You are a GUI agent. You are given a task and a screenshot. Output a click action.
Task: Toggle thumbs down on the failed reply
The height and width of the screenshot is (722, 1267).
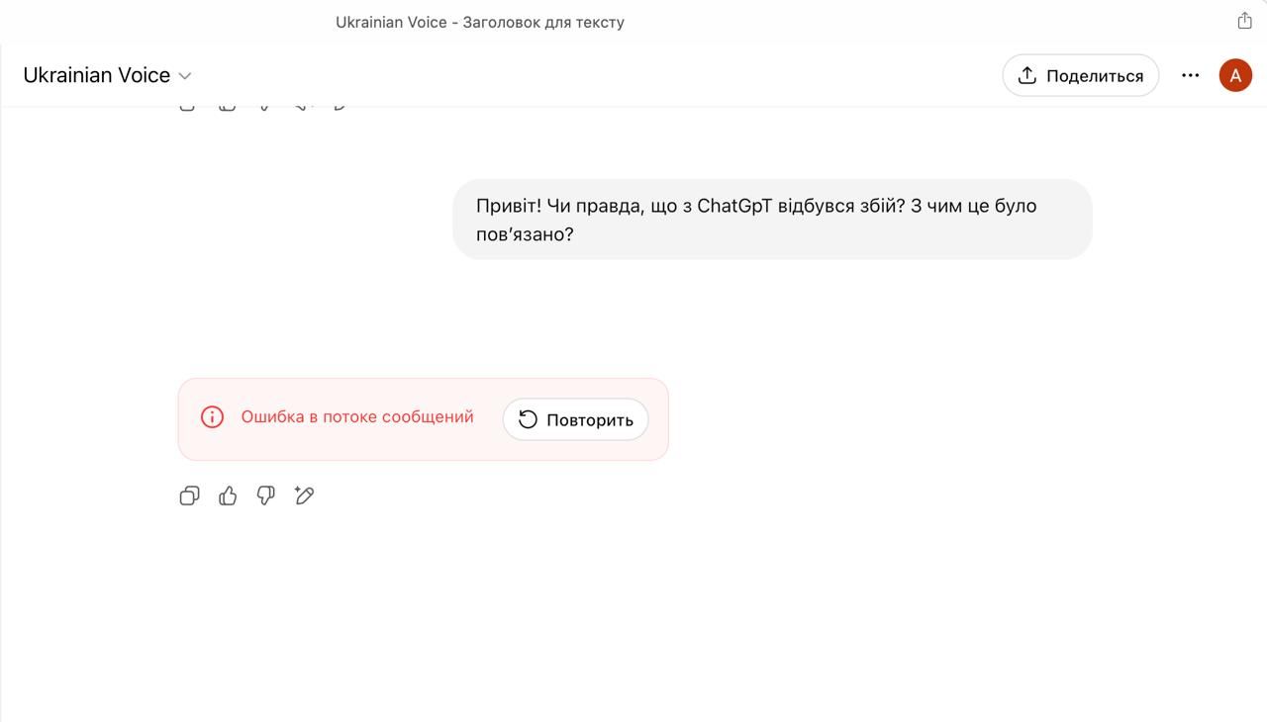click(x=265, y=496)
